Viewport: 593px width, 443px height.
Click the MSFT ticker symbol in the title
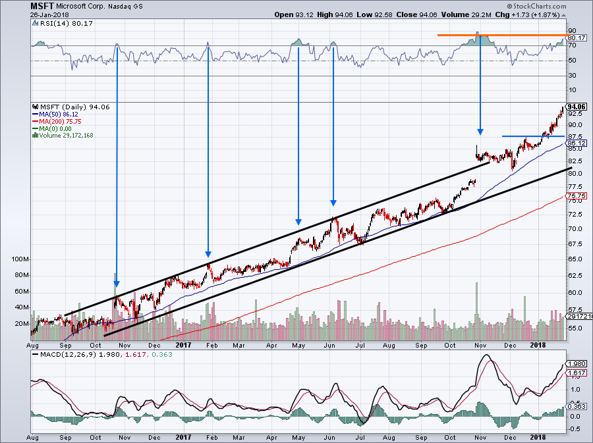pos(42,6)
